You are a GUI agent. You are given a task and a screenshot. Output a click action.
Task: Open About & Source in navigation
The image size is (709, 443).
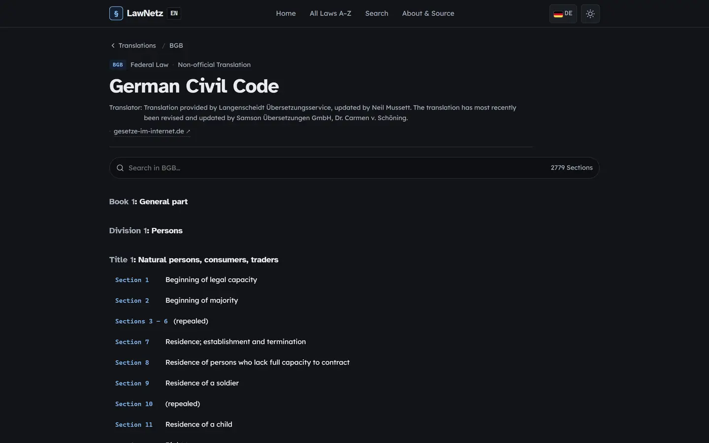tap(428, 13)
